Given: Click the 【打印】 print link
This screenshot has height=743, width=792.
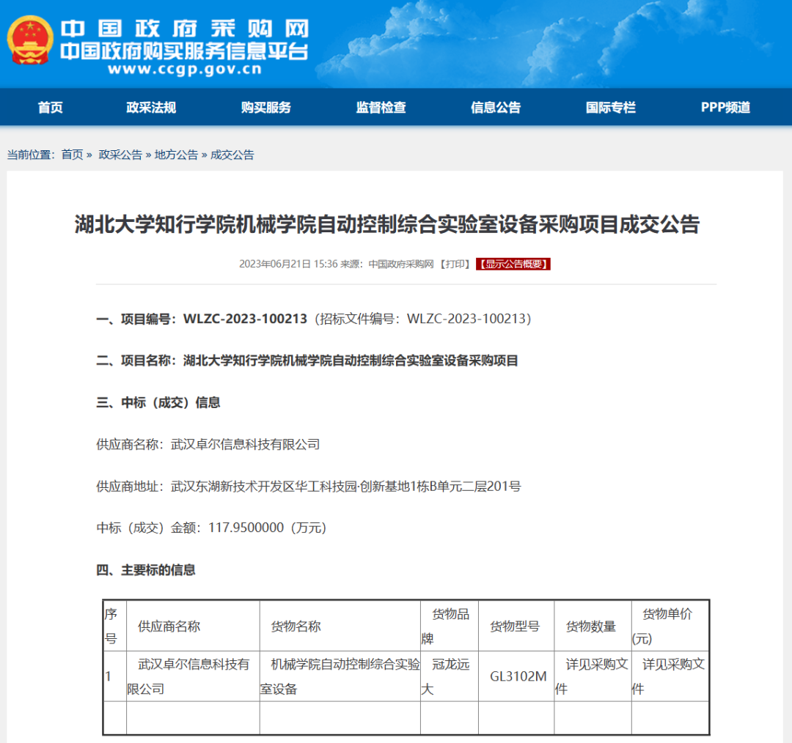Looking at the screenshot, I should tap(455, 264).
